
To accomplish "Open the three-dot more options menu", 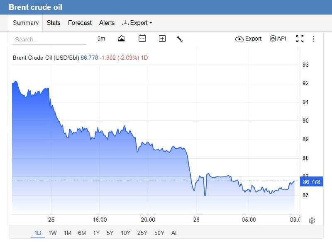I will click(314, 39).
